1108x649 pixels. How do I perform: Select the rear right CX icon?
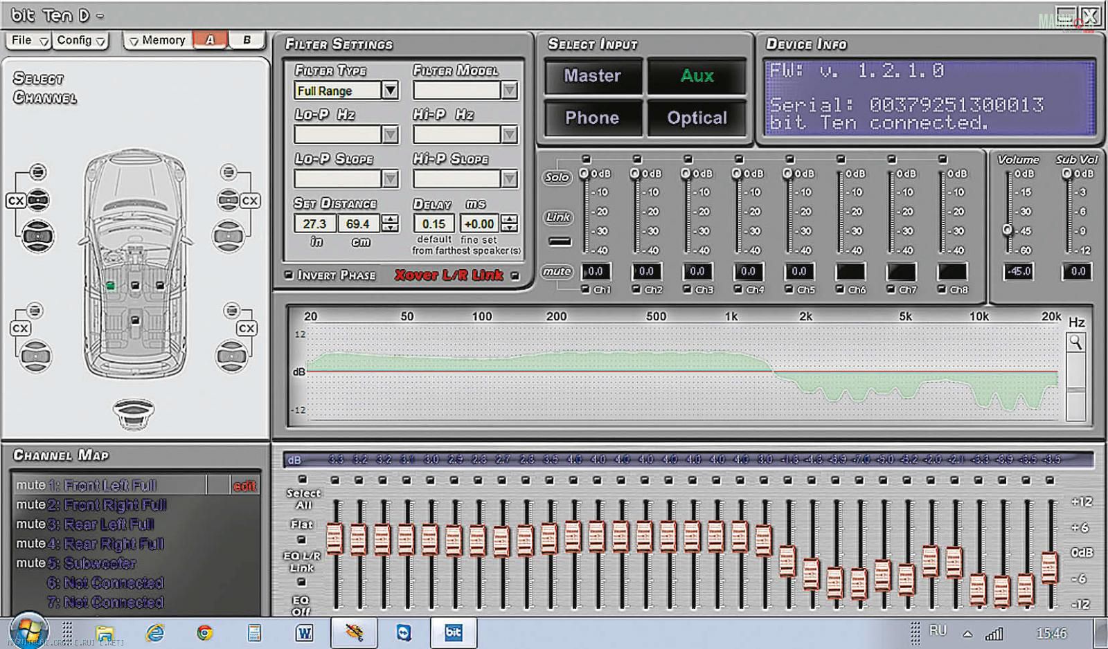coord(247,328)
